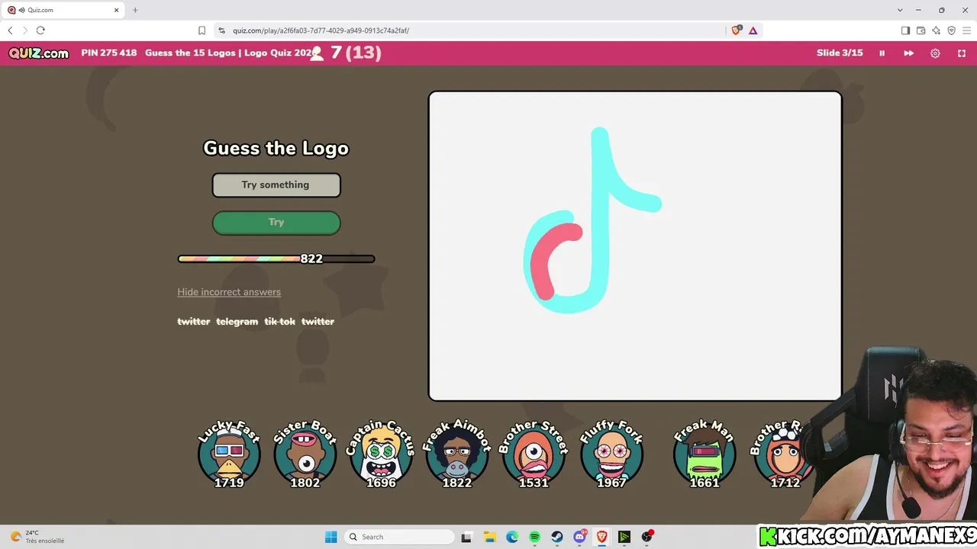Click the taskbar Search box
Image resolution: width=977 pixels, height=549 pixels.
tap(398, 537)
